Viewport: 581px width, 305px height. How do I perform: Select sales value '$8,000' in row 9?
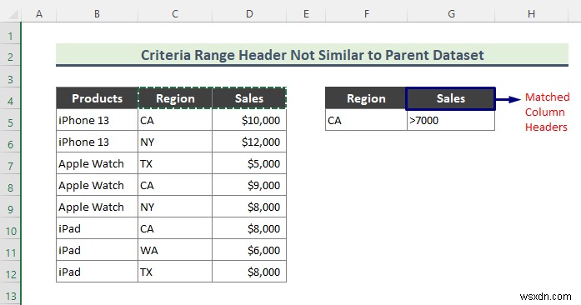click(249, 207)
